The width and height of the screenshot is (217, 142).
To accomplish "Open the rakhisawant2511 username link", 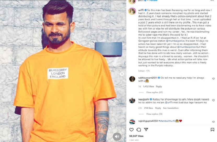I will [x=148, y=78].
